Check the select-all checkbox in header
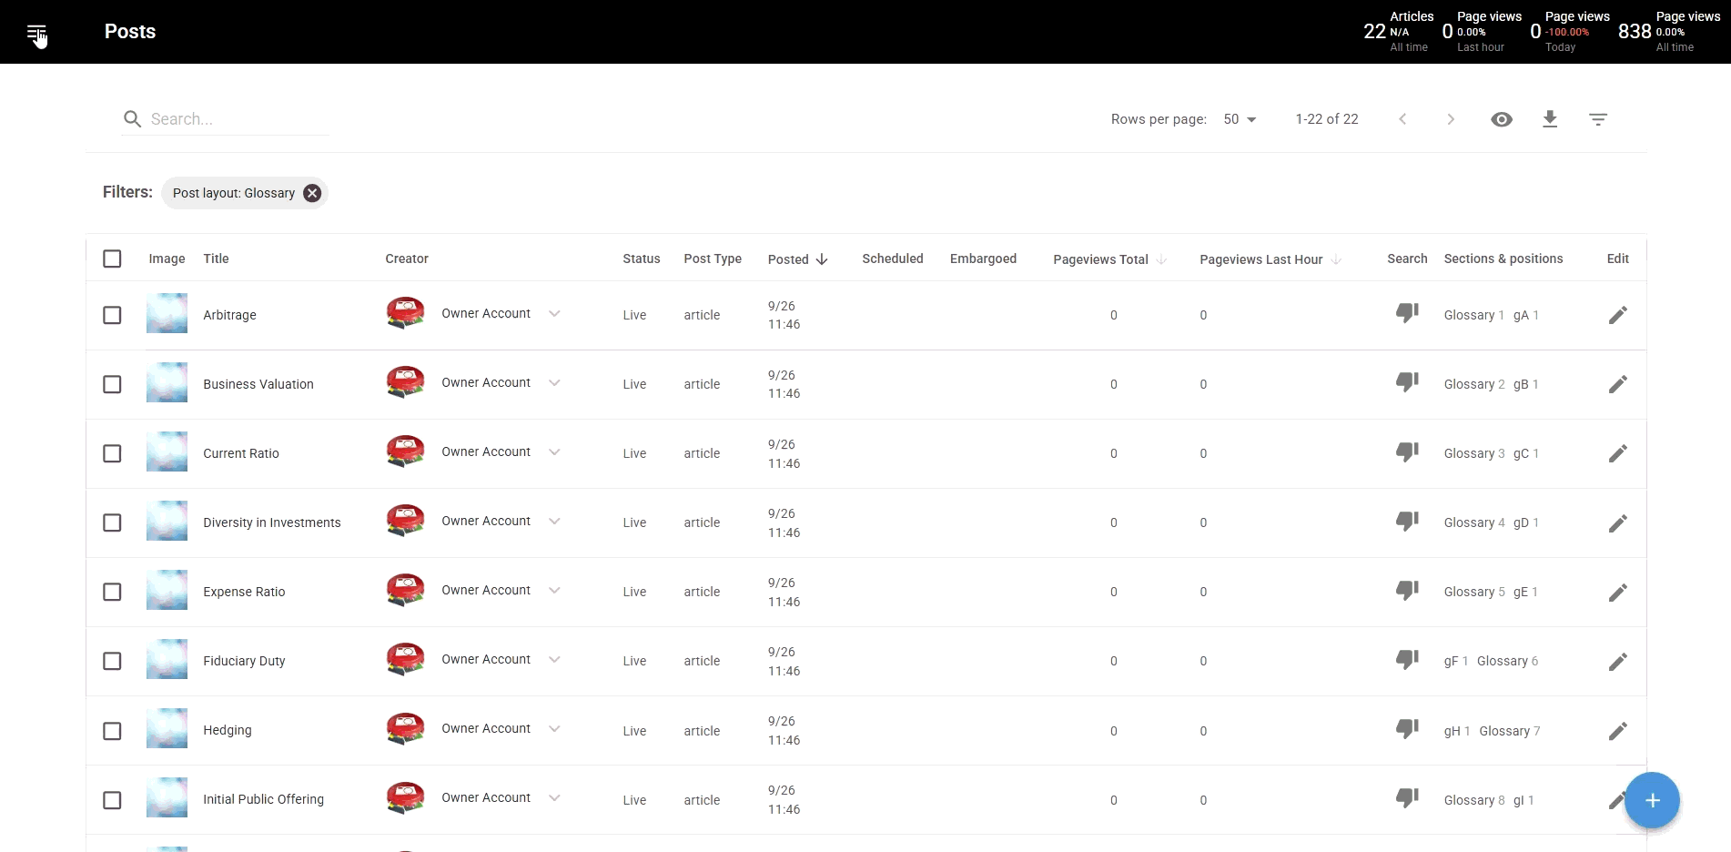1731x852 pixels. (112, 259)
